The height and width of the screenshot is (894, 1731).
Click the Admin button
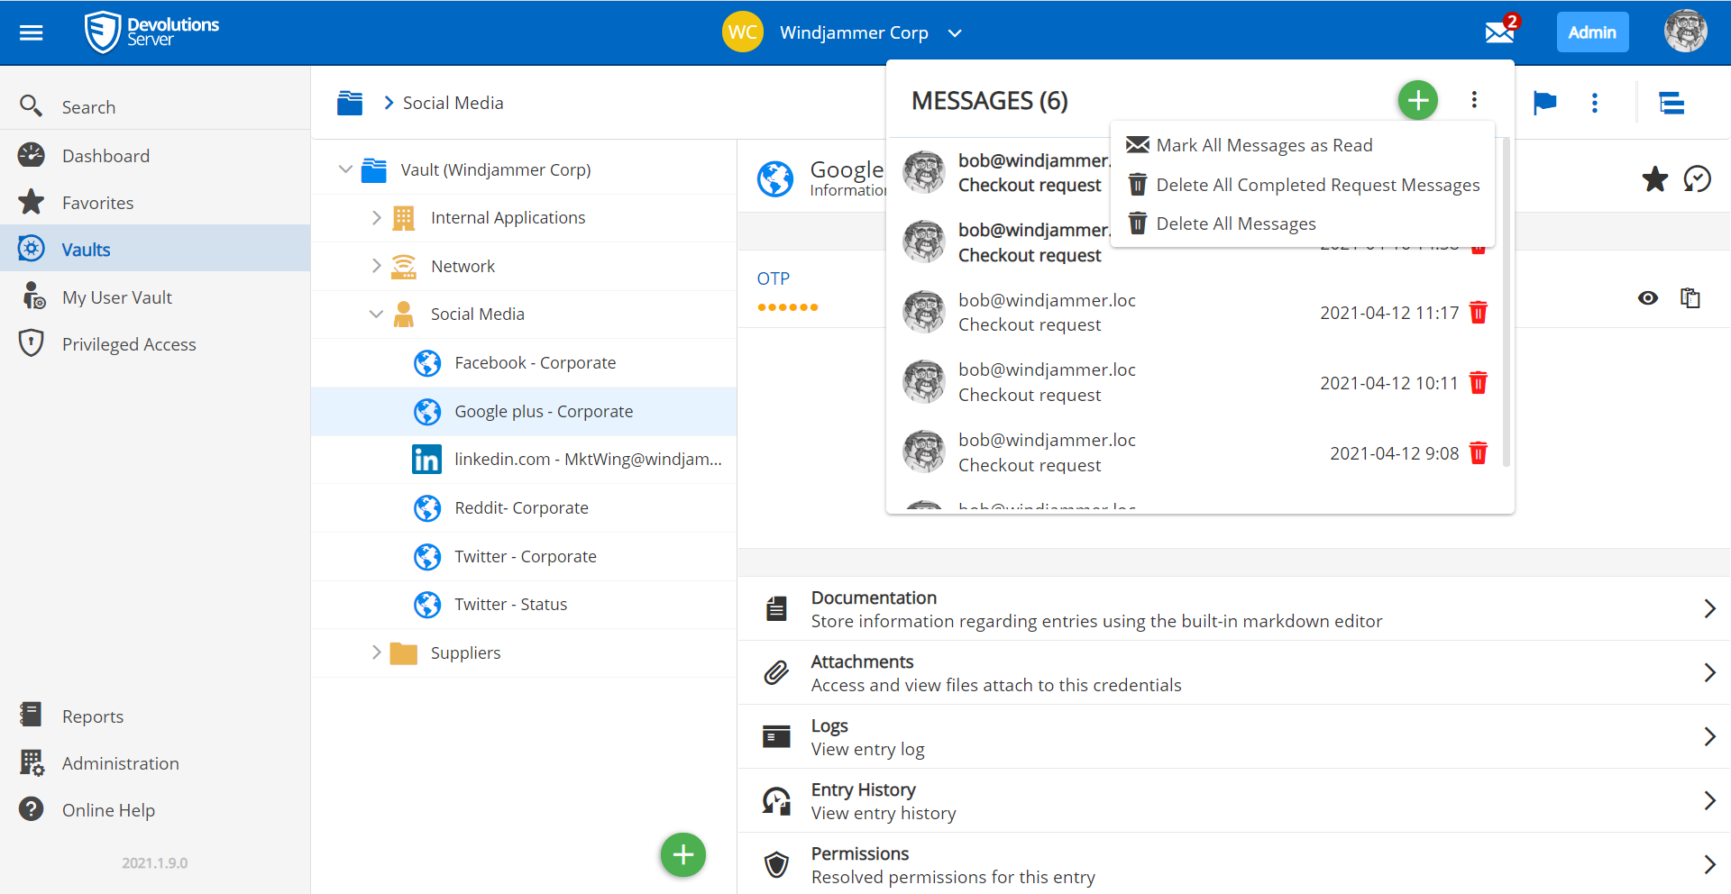pos(1591,32)
